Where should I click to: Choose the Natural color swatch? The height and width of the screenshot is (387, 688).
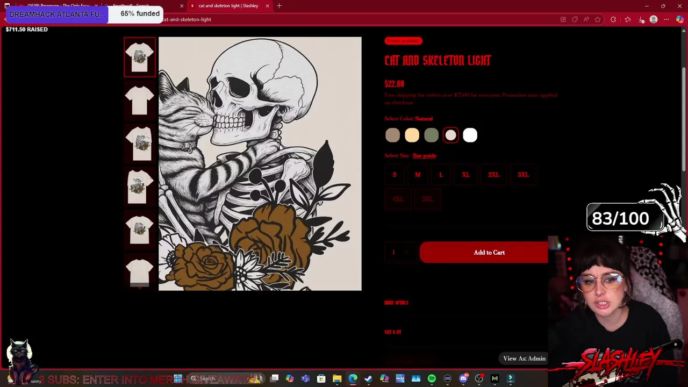[450, 135]
